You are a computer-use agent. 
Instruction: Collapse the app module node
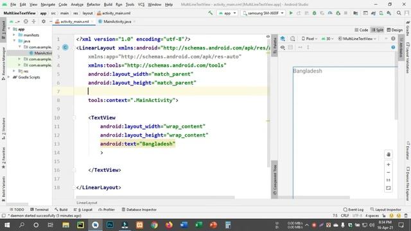click(x=9, y=29)
